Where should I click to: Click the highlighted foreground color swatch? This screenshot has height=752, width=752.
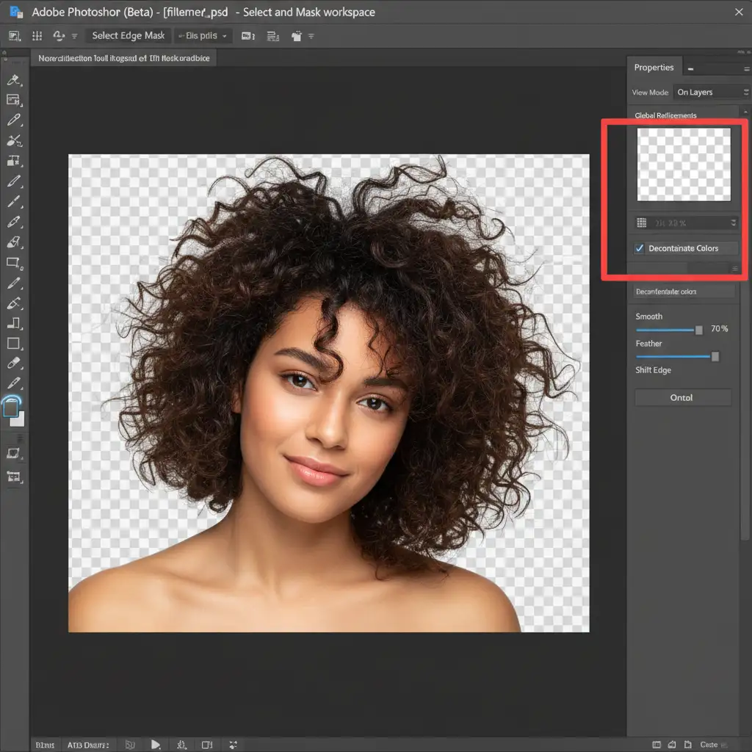(12, 408)
